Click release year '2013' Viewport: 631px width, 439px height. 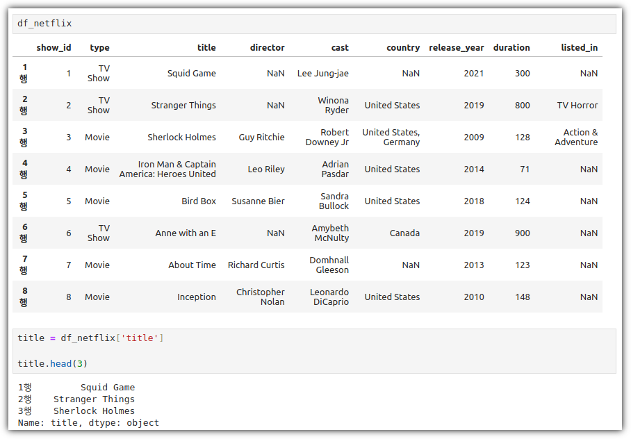coord(474,265)
